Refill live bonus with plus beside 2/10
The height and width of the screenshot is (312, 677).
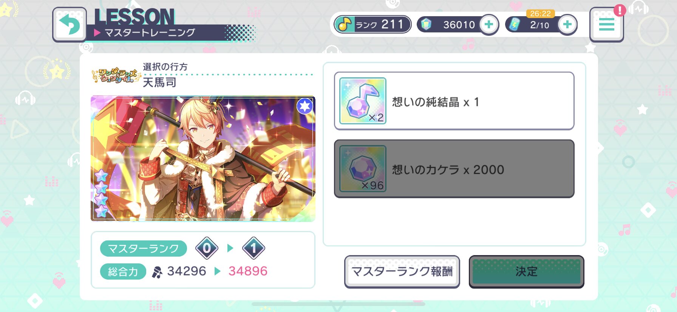point(567,25)
